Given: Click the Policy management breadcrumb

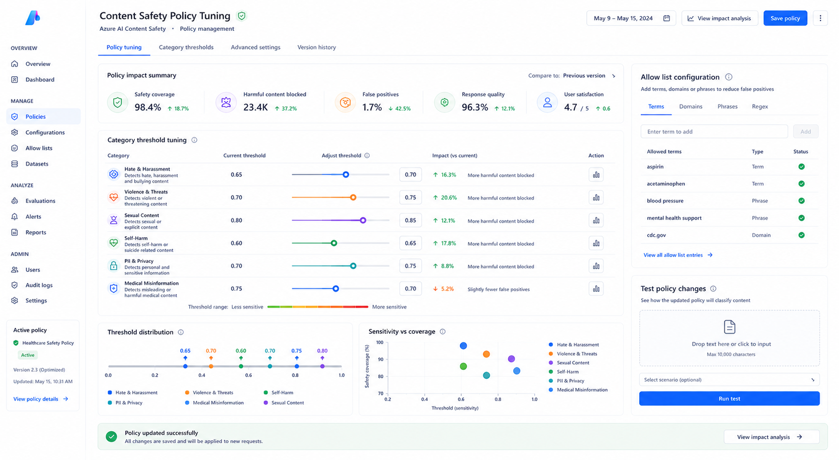Looking at the screenshot, I should pos(207,29).
